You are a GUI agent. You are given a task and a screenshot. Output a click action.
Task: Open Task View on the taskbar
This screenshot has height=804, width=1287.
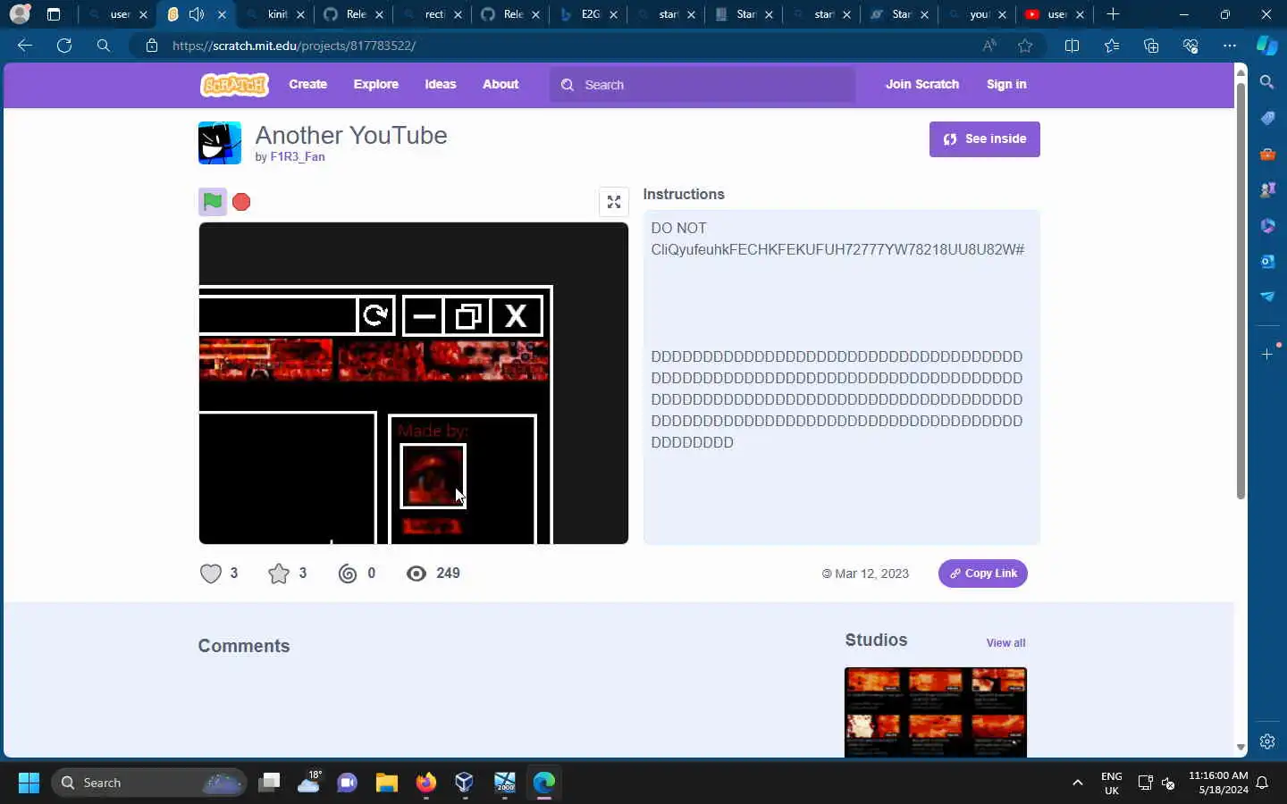[269, 783]
